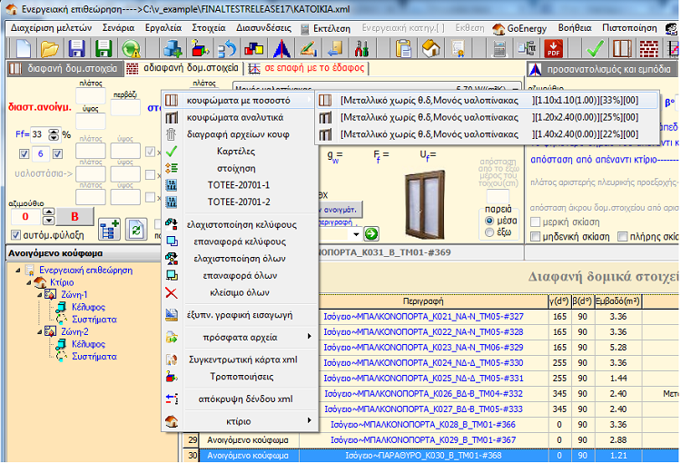This screenshot has width=681, height=463.
Task: Click the open folder toolbar icon
Action: click(x=48, y=47)
